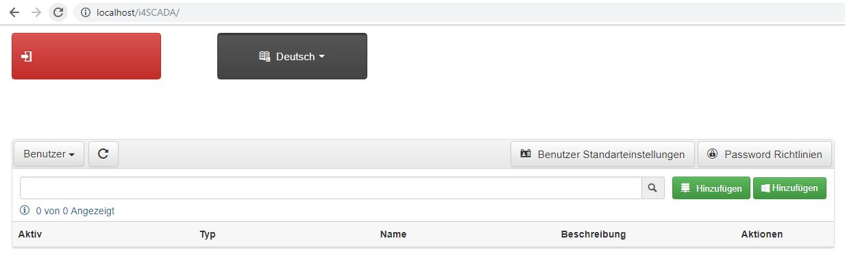Image resolution: width=845 pixels, height=256 pixels.
Task: Sort by the Typ column header
Action: (208, 234)
